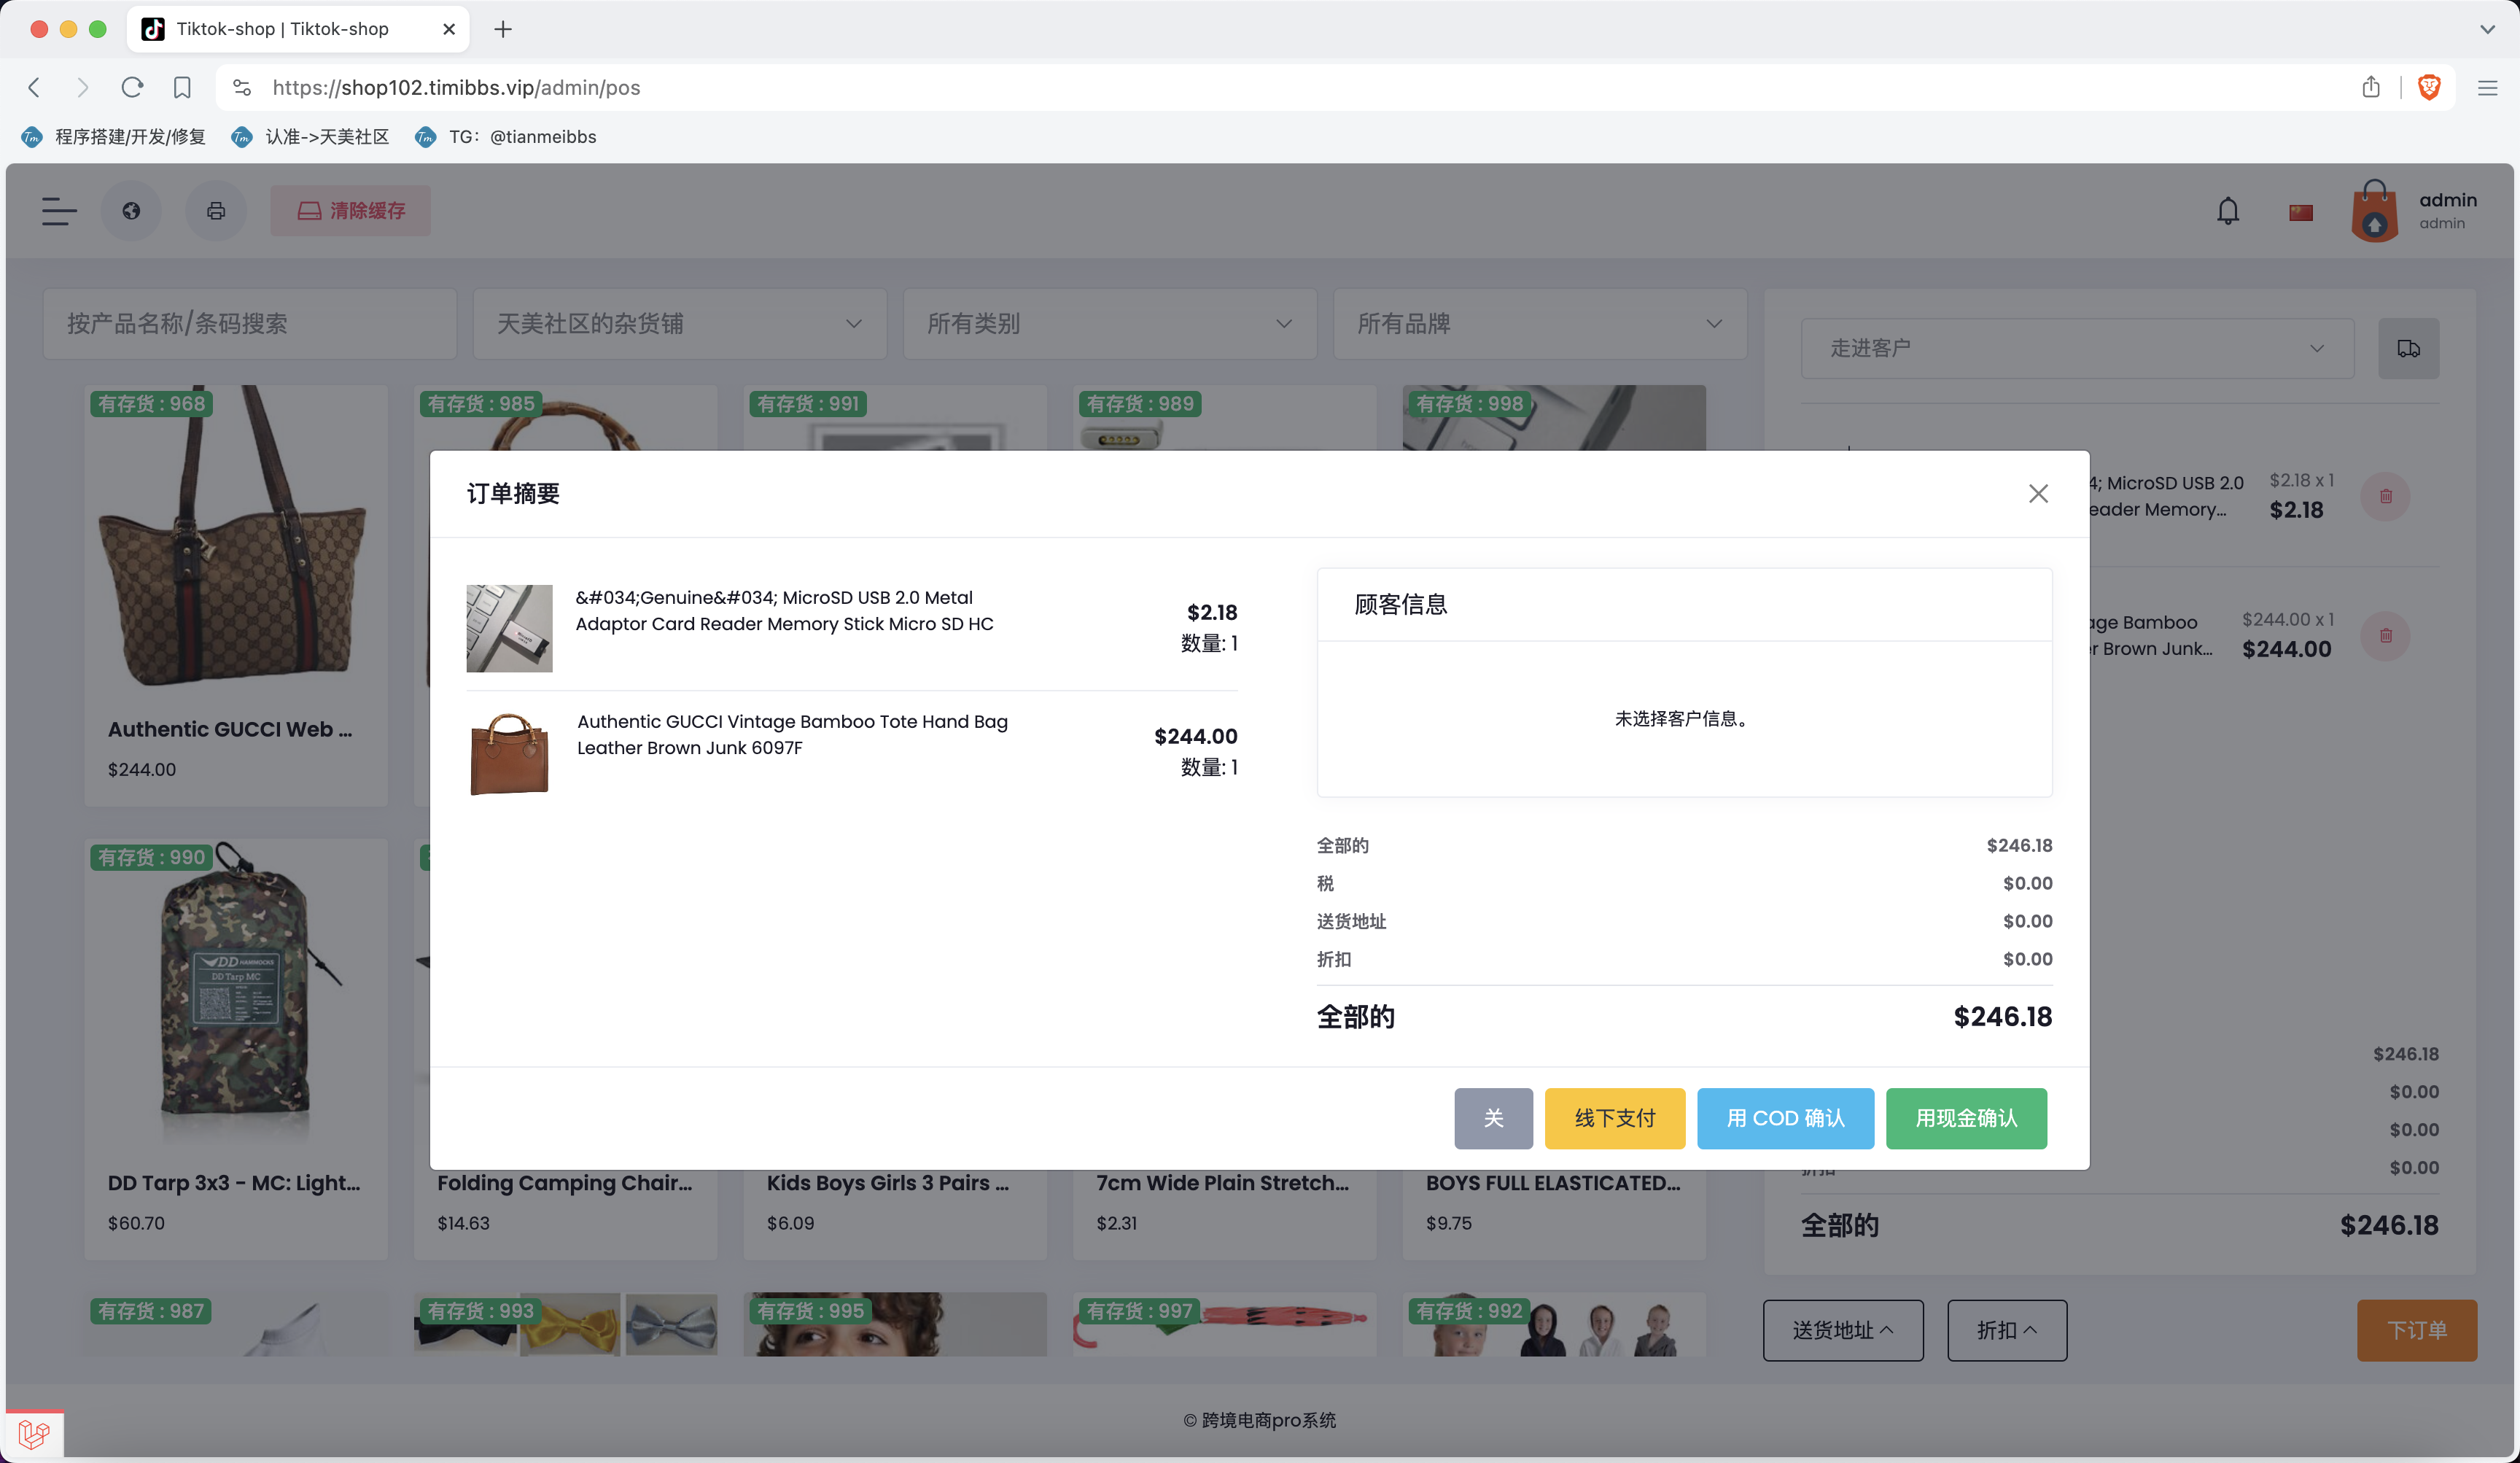
Task: Click Gucci bamboo tote thumbnail in summary
Action: click(509, 752)
